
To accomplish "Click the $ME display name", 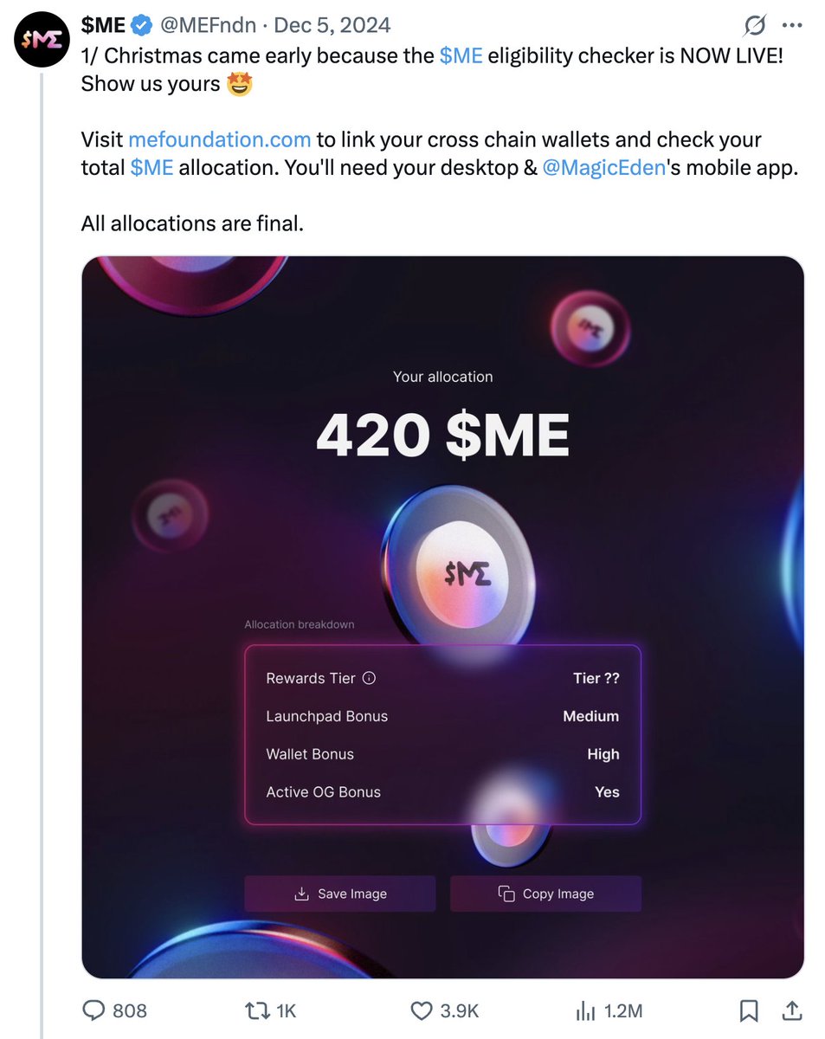I will click(x=103, y=26).
